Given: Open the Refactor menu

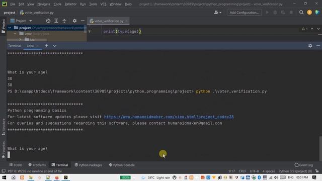Looking at the screenshot, I should [x=70, y=4].
